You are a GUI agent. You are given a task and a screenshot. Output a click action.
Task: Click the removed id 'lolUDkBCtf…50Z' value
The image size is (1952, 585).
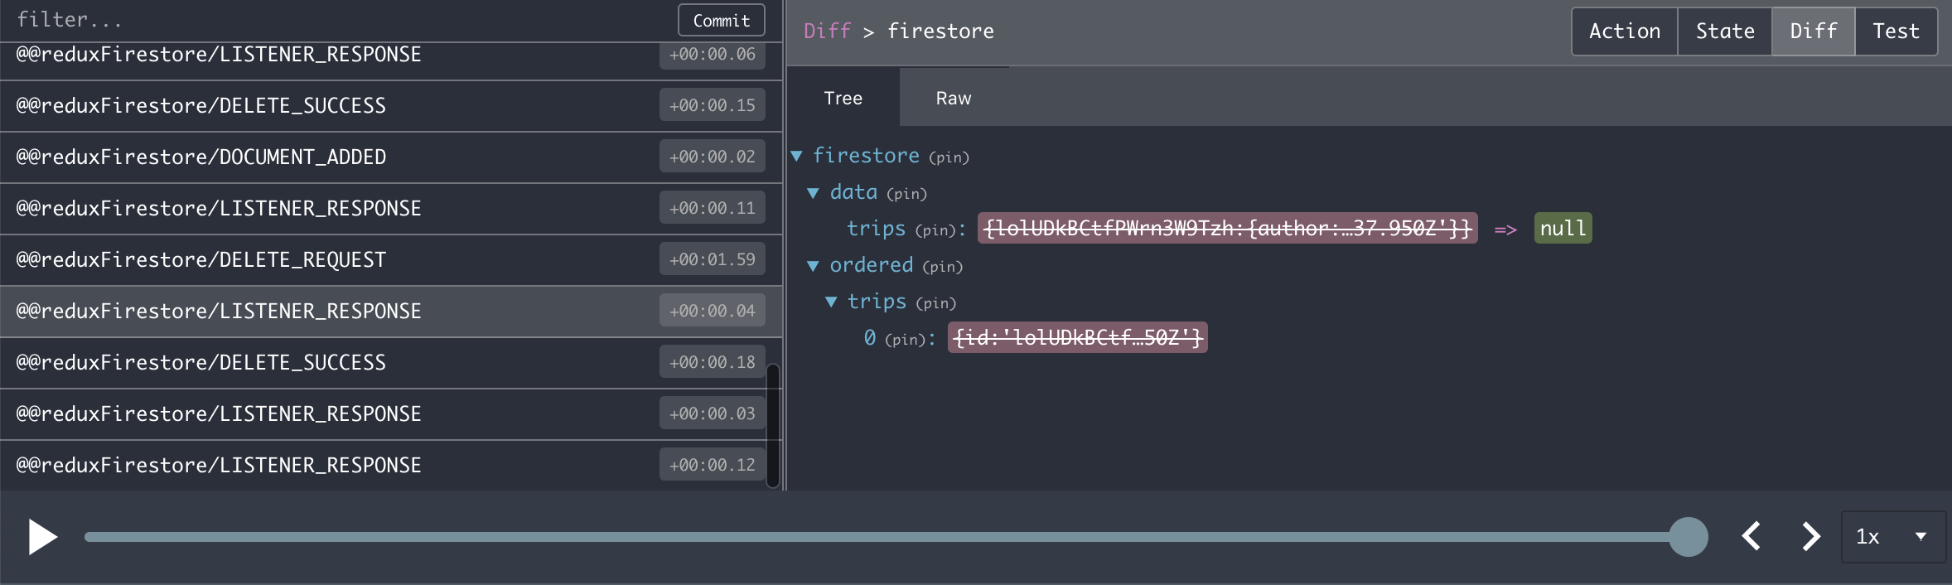(x=1077, y=338)
